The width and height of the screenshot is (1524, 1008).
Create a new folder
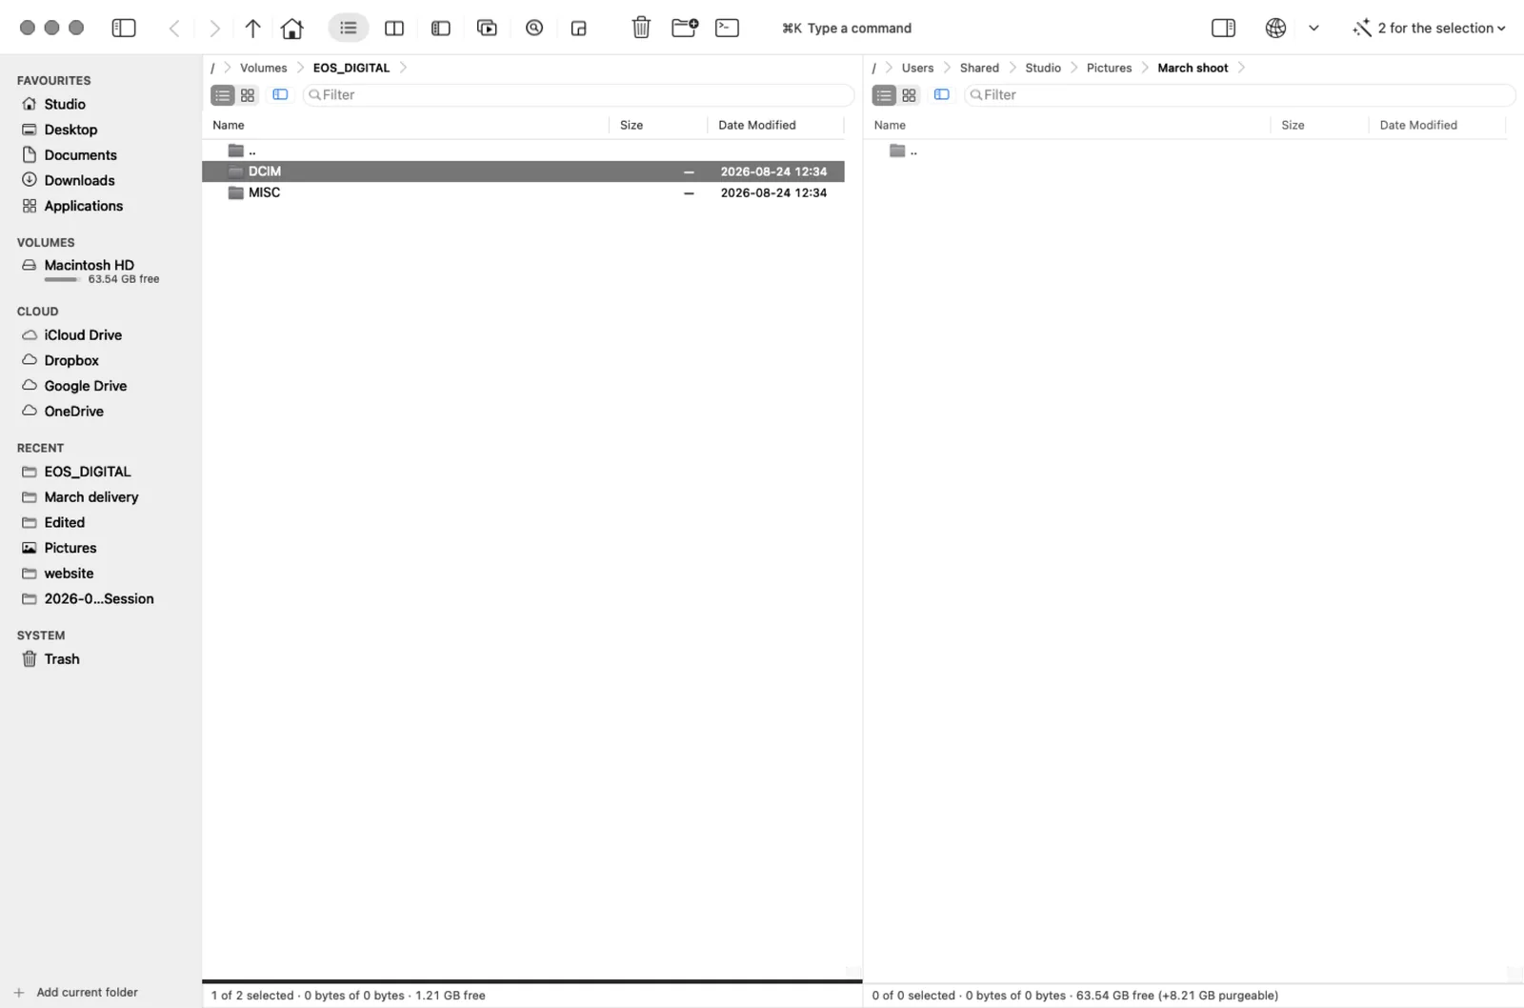[685, 28]
